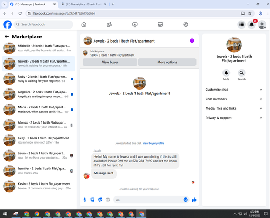Screen dimensions: 270x218
Task: Open Laura's conversation
Action: tap(38, 155)
